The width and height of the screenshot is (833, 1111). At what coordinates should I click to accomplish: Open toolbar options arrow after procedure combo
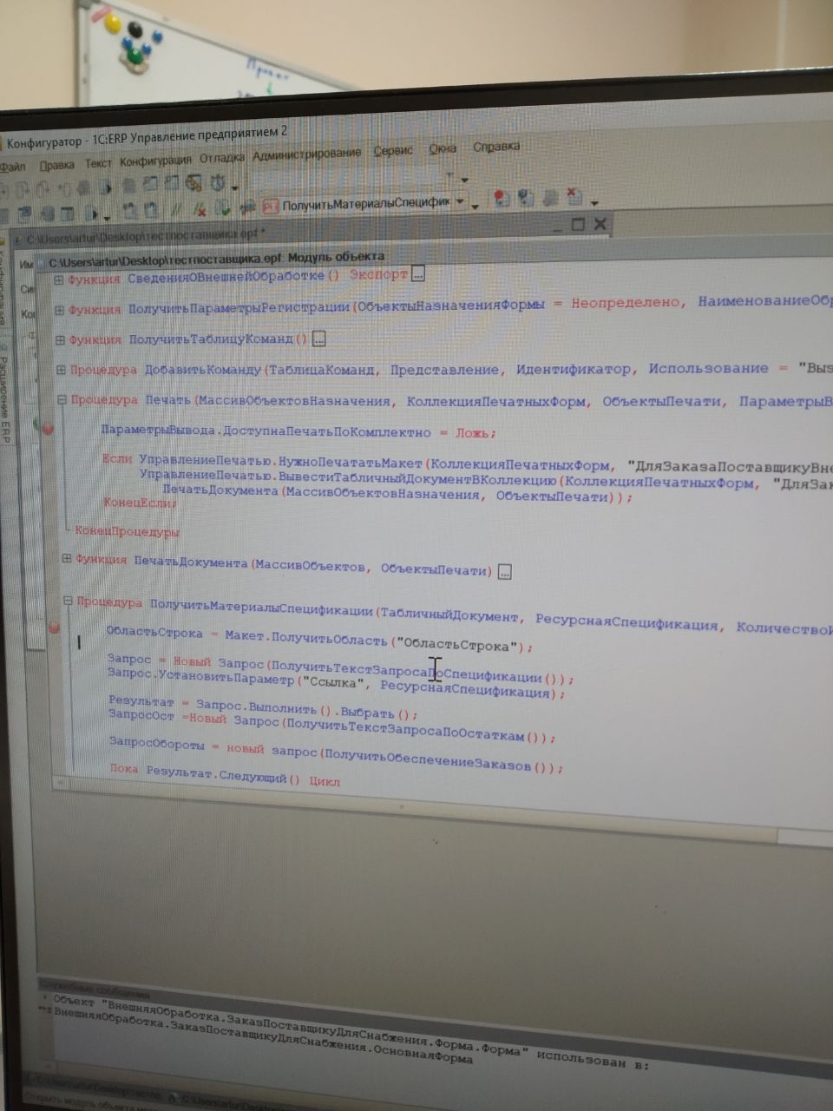pos(475,207)
